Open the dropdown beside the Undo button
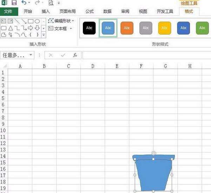 point(29,2)
